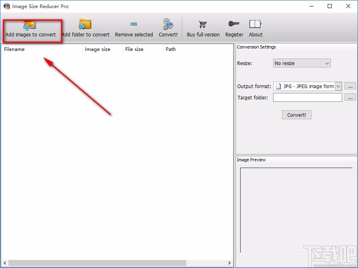Click the Register key icon

[x=234, y=25]
